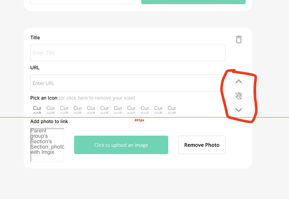Choose the fifth icon option in the icon row
The width and height of the screenshot is (289, 199).
pyautogui.click(x=91, y=109)
